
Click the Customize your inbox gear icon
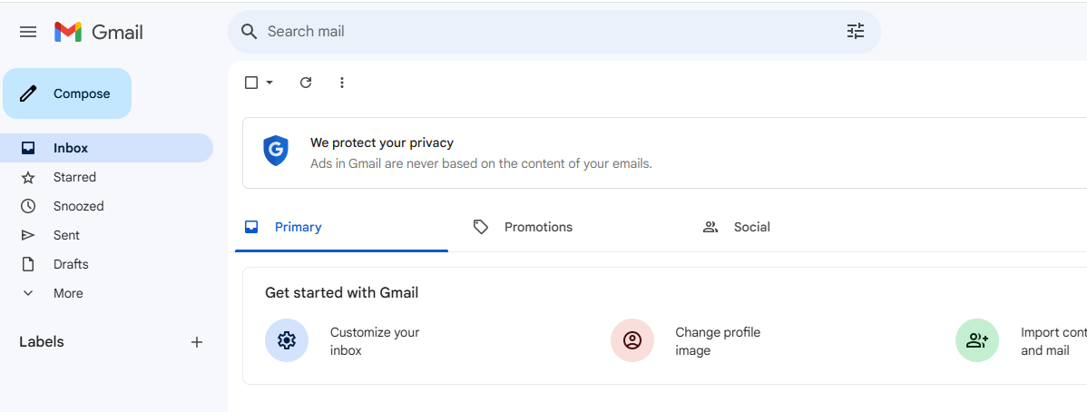coord(287,340)
